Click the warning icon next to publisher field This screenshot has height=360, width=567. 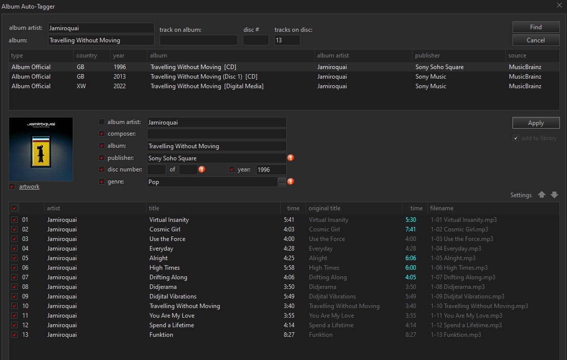291,158
